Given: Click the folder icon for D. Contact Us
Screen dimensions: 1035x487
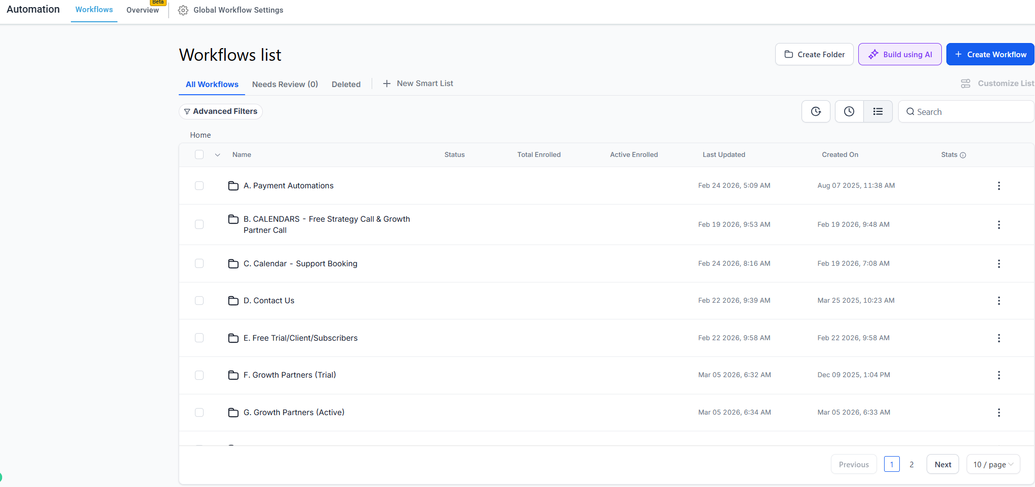Looking at the screenshot, I should pos(233,301).
